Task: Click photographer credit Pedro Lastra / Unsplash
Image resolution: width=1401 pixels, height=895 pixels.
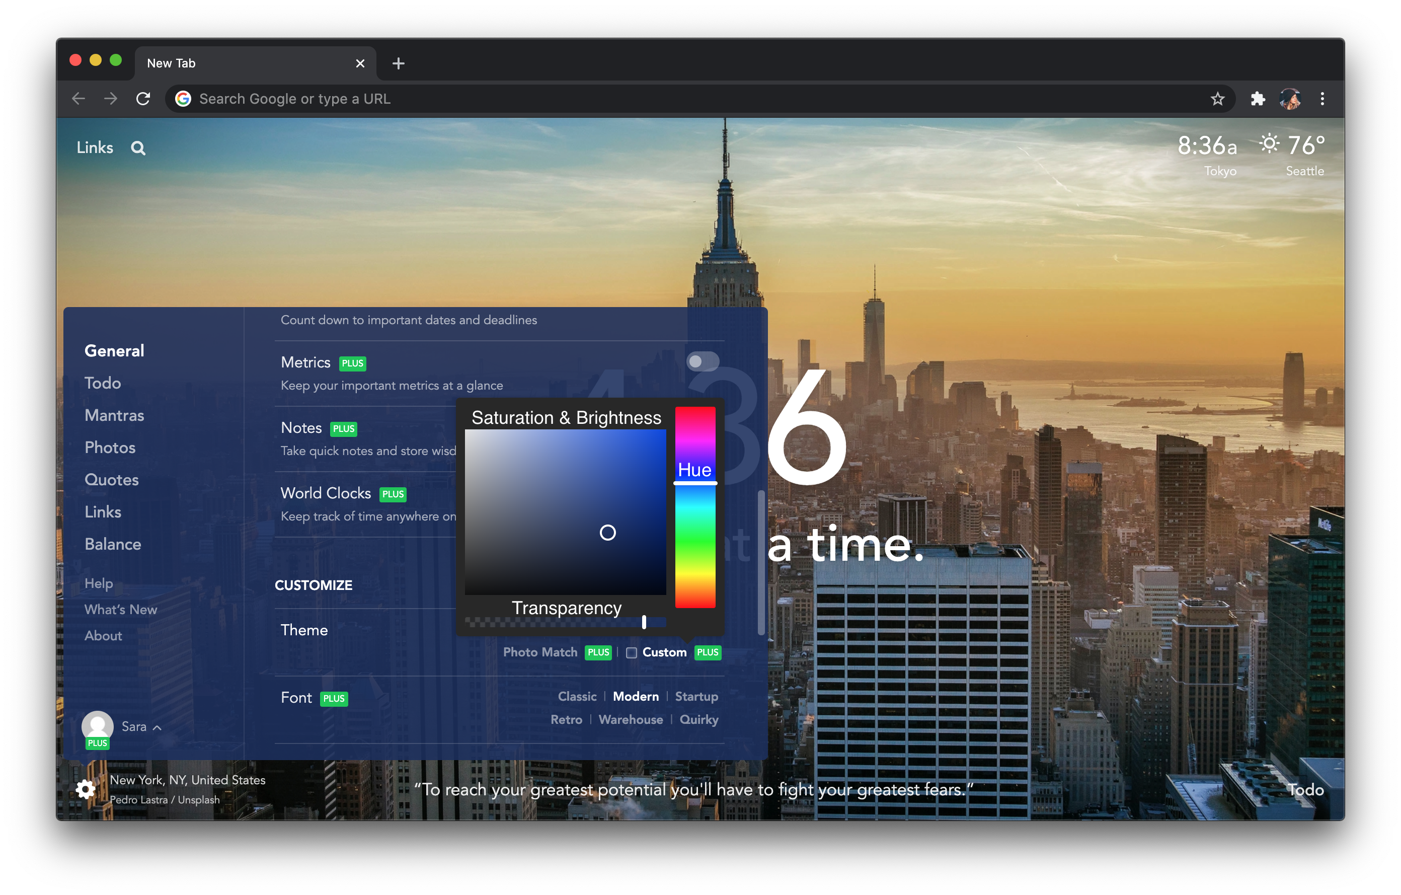Action: point(165,799)
